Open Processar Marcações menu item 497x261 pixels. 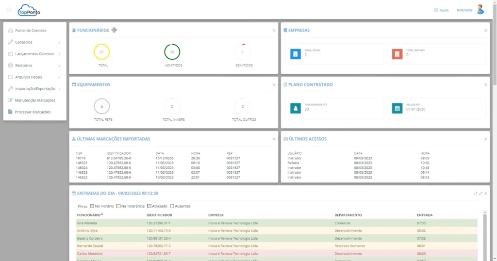(33, 112)
